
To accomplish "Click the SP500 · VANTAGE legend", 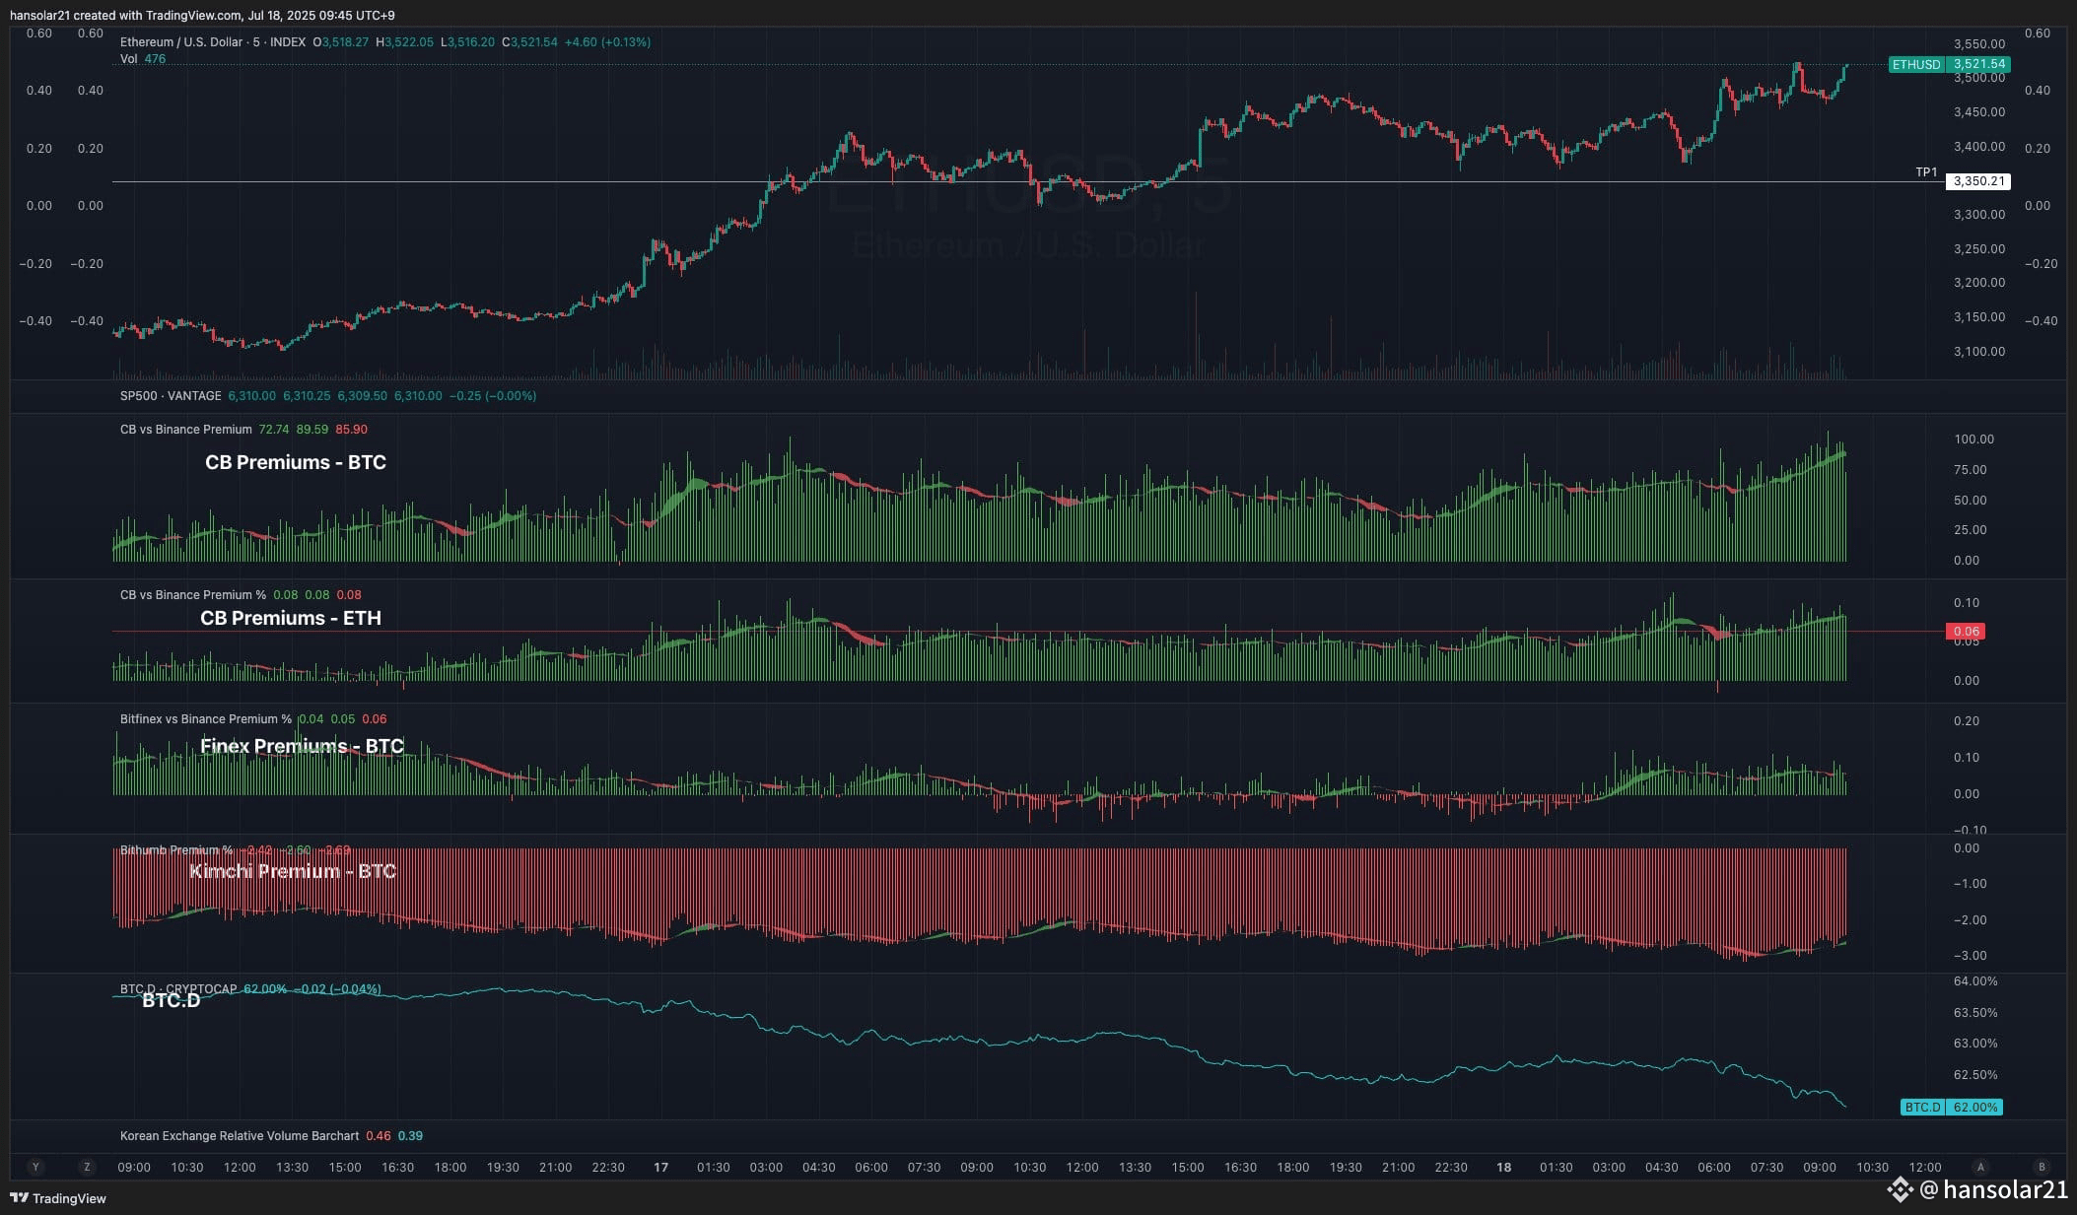I will pyautogui.click(x=171, y=396).
